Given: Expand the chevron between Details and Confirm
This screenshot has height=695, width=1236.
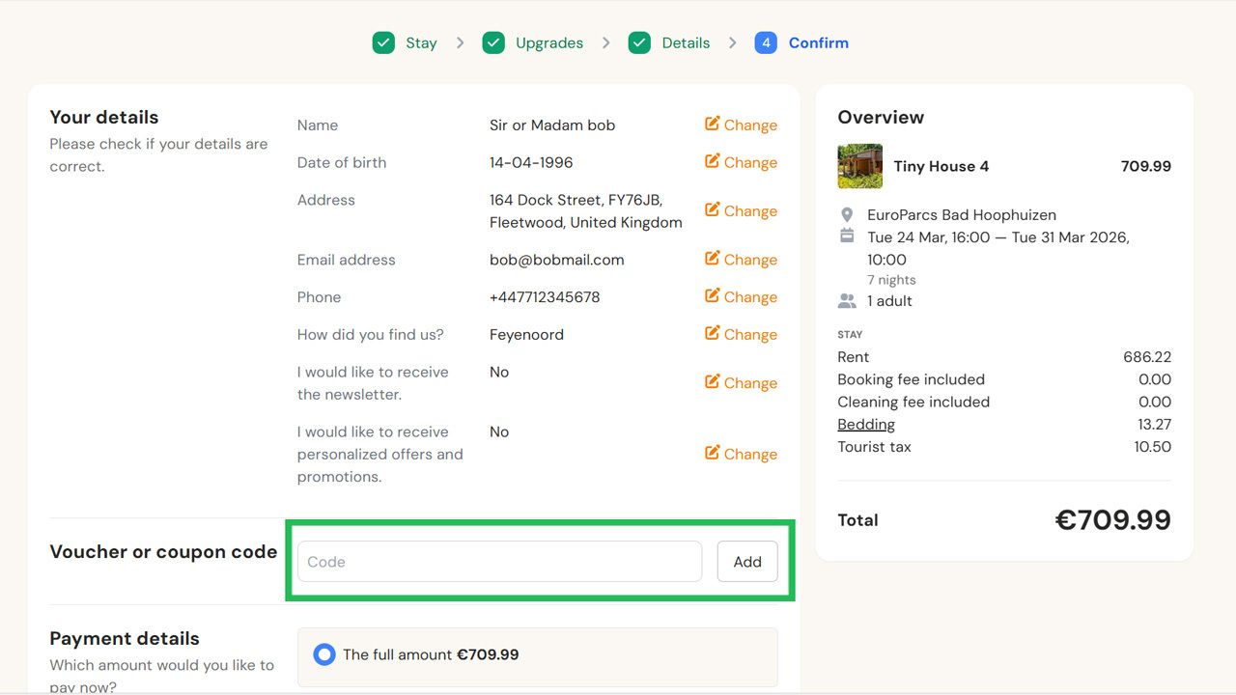Looking at the screenshot, I should (x=733, y=42).
